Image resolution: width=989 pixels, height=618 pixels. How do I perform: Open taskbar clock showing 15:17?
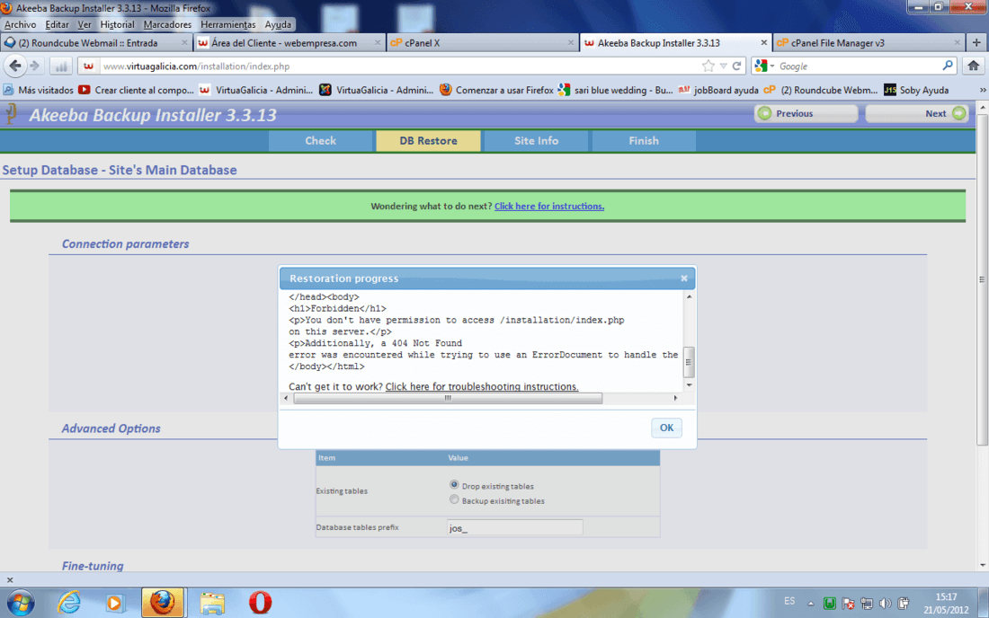point(946,603)
